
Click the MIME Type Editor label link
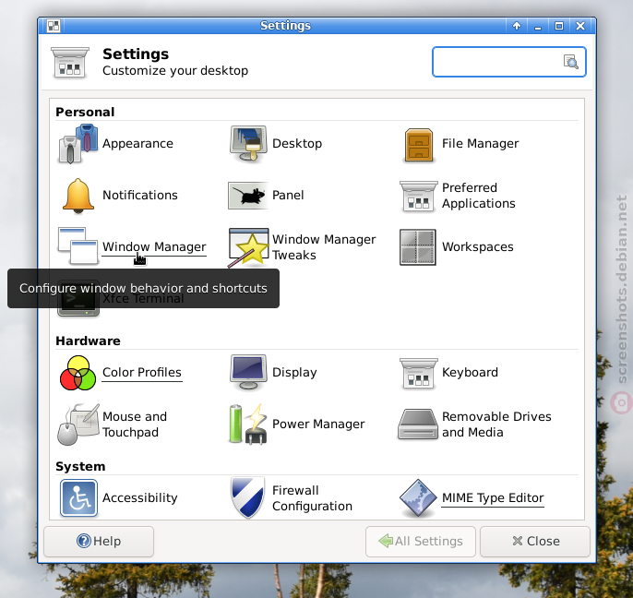(493, 497)
